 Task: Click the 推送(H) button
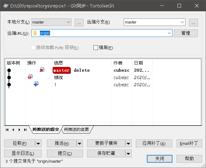[x=62, y=143]
